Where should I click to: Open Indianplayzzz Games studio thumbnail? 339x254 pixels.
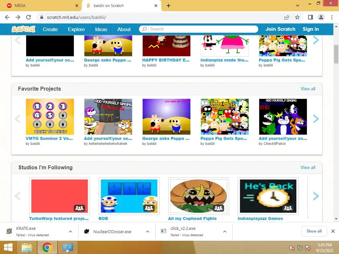click(268, 196)
